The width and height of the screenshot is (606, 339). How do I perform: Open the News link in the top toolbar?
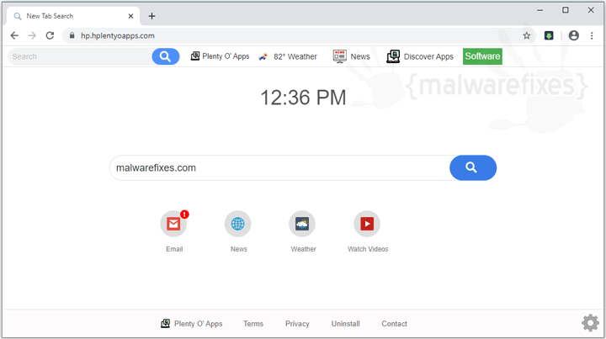[351, 56]
